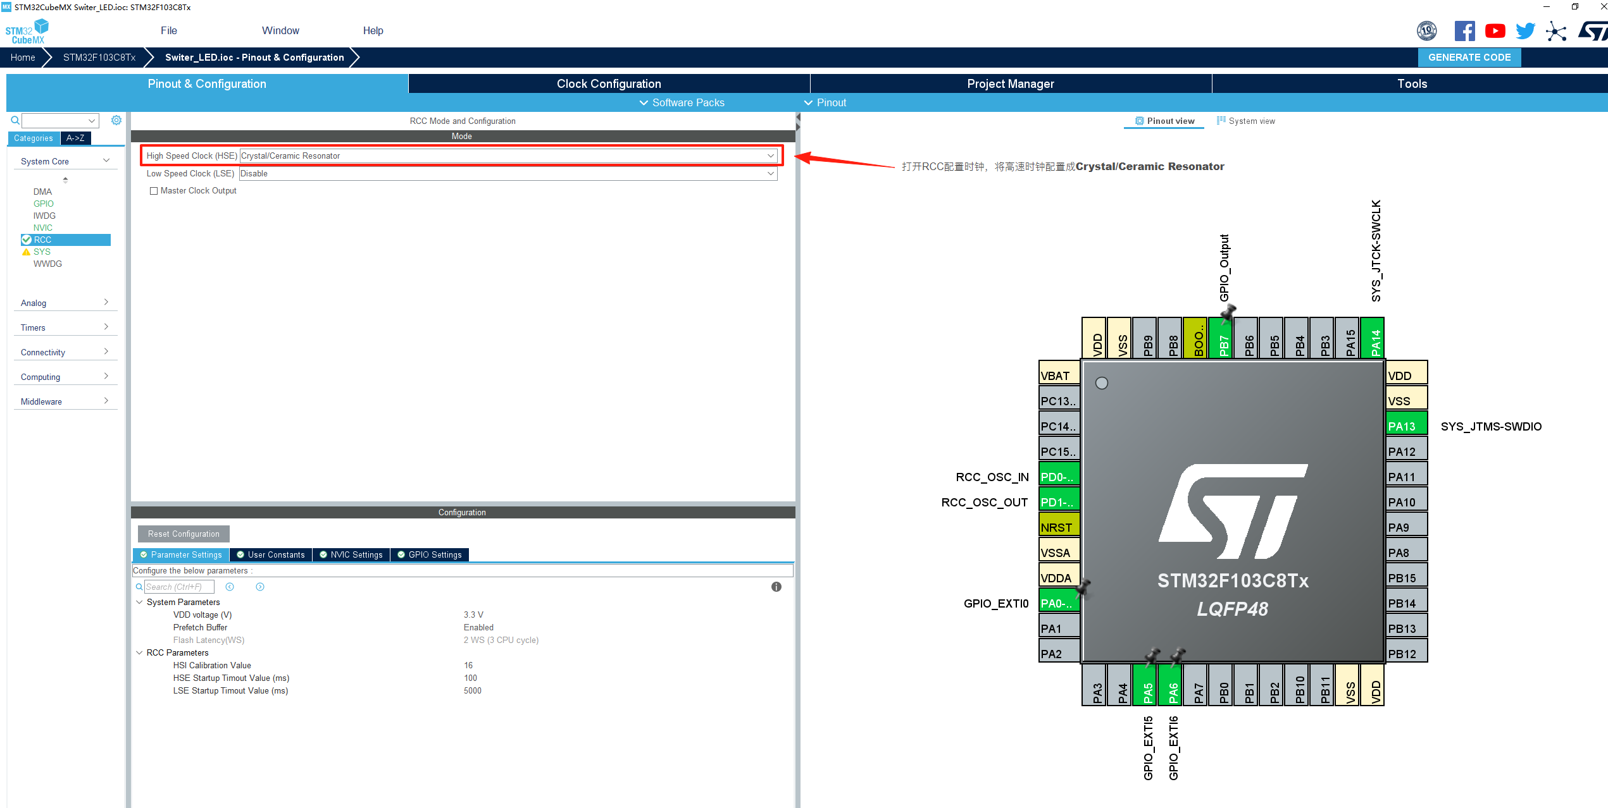This screenshot has height=808, width=1608.
Task: Click the GENERATE CODE button
Action: (x=1469, y=57)
